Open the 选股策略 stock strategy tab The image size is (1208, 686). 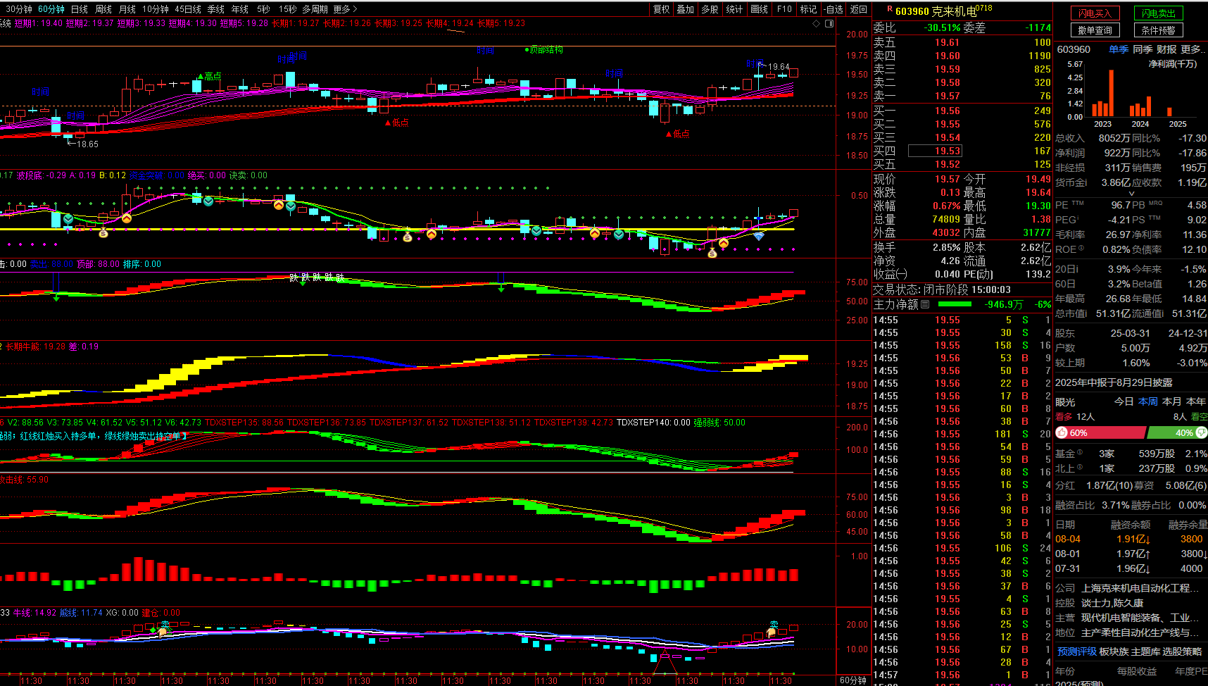click(1183, 651)
